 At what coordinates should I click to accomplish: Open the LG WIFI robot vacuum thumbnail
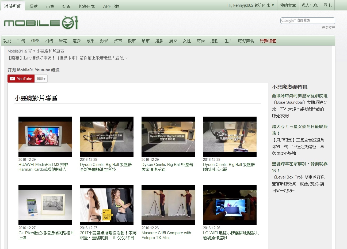tap(230, 205)
